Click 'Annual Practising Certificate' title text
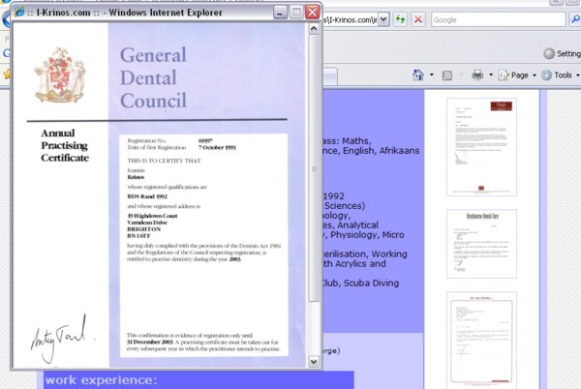Viewport: 581px width, 389px height. 65,145
